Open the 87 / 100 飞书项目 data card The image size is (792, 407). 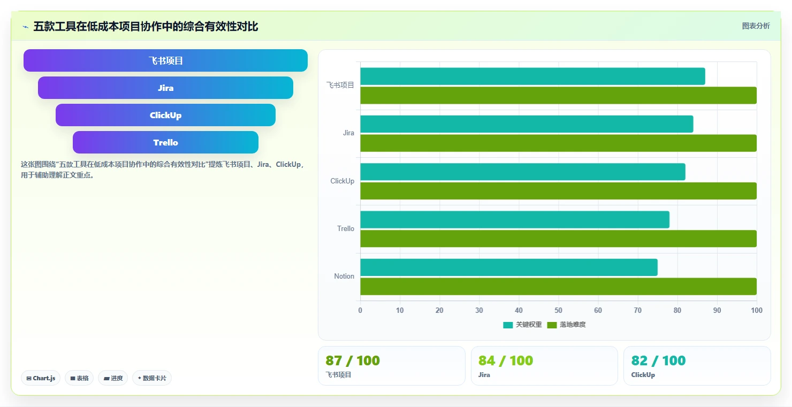pos(392,366)
